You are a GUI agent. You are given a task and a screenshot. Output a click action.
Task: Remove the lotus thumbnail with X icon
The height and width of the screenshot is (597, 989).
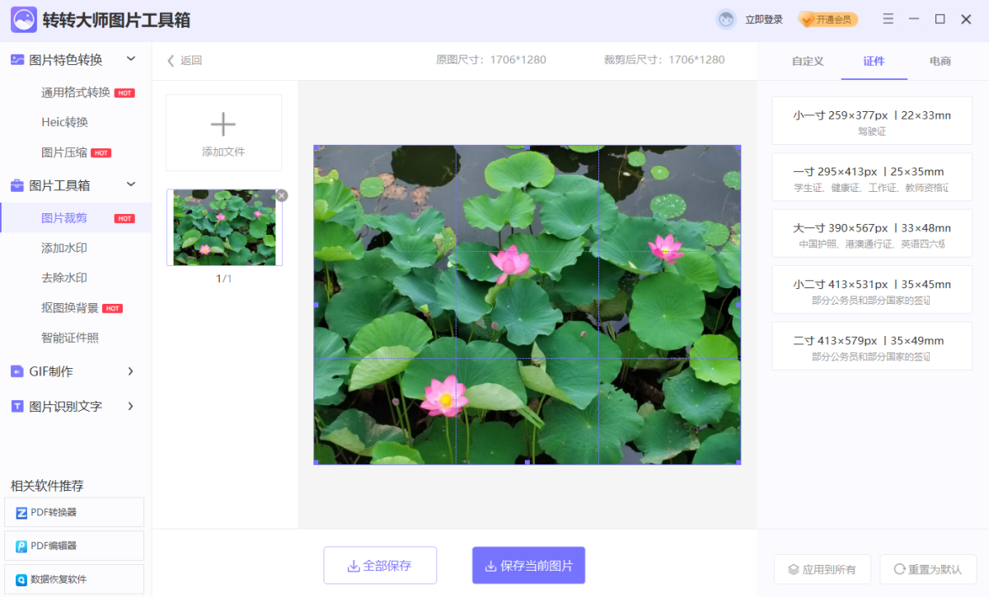pos(282,195)
